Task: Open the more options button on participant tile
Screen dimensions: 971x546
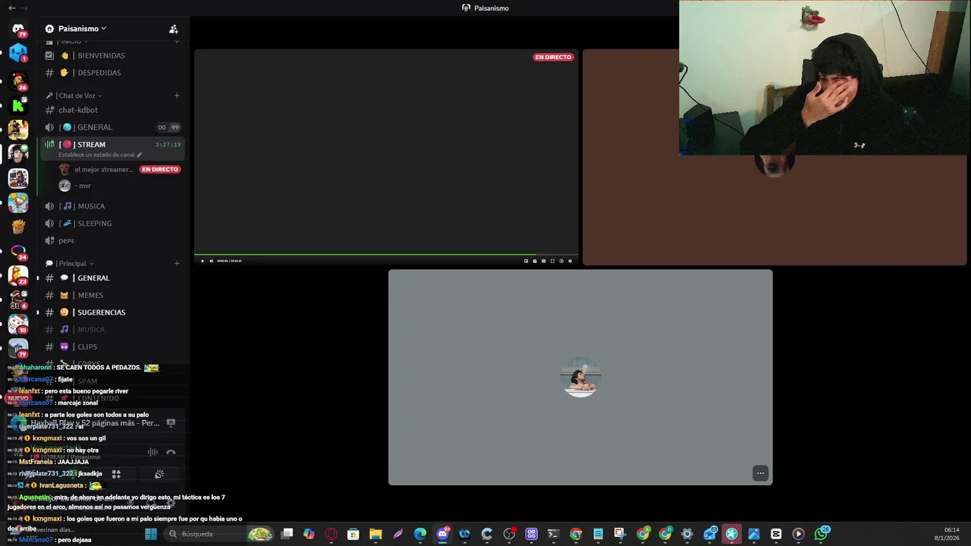Action: (x=760, y=473)
